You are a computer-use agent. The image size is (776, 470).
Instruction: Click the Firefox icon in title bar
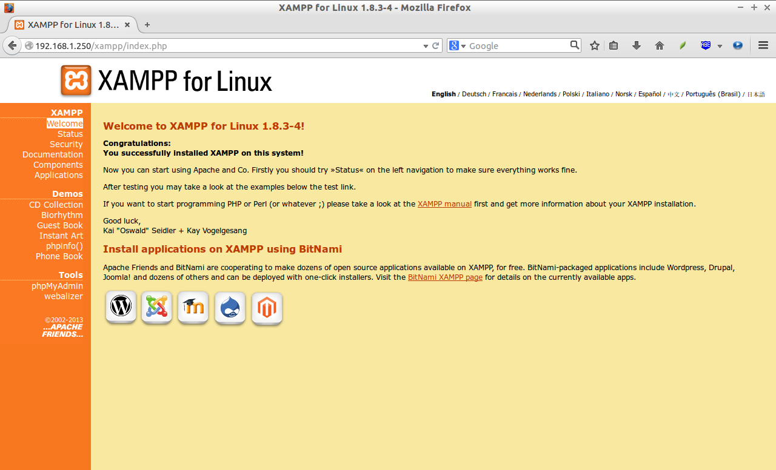click(x=9, y=8)
